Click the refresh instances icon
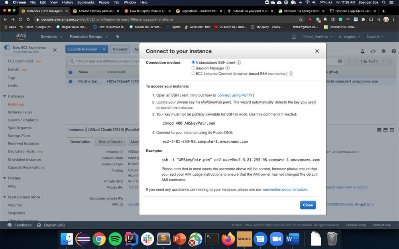Image resolution: width=399 pixels, height=249 pixels. (373, 51)
